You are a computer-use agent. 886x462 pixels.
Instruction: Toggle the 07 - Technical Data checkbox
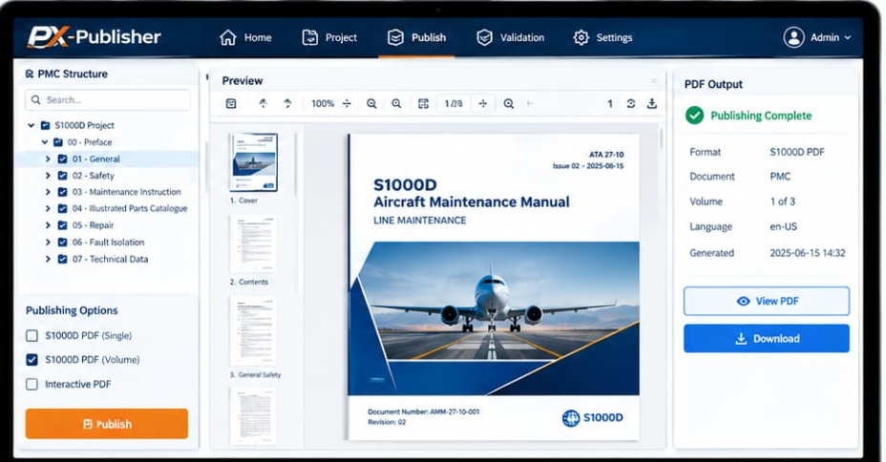(63, 260)
